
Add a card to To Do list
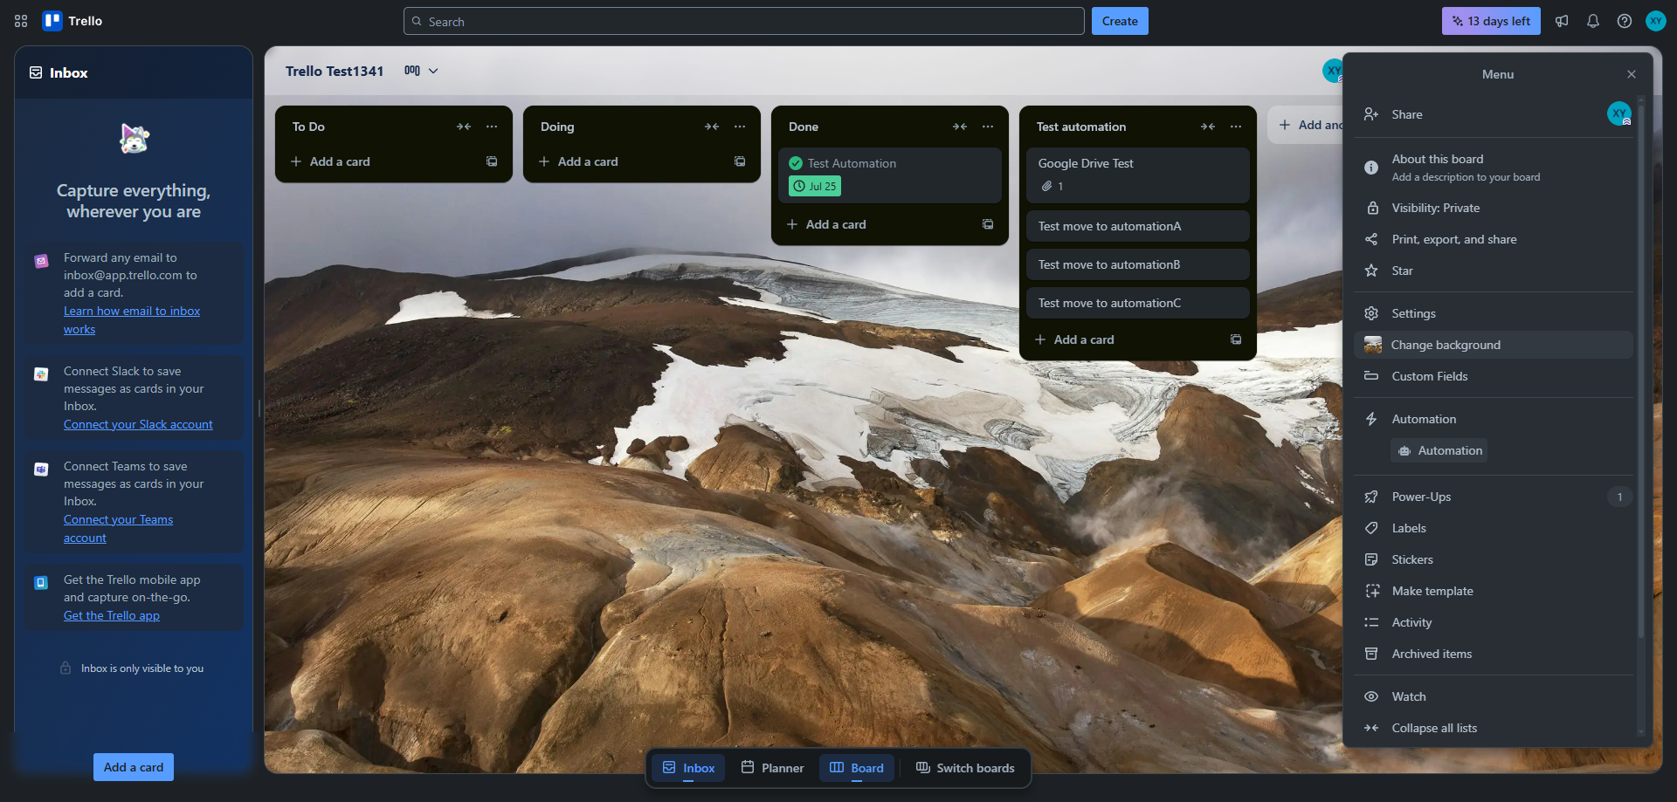point(380,161)
